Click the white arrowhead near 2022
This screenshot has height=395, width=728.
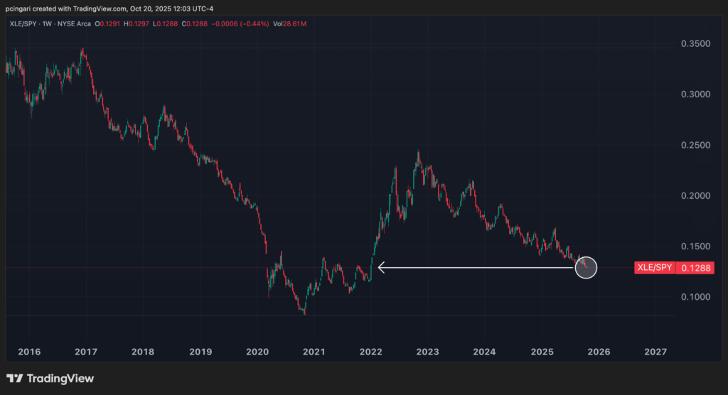point(381,268)
